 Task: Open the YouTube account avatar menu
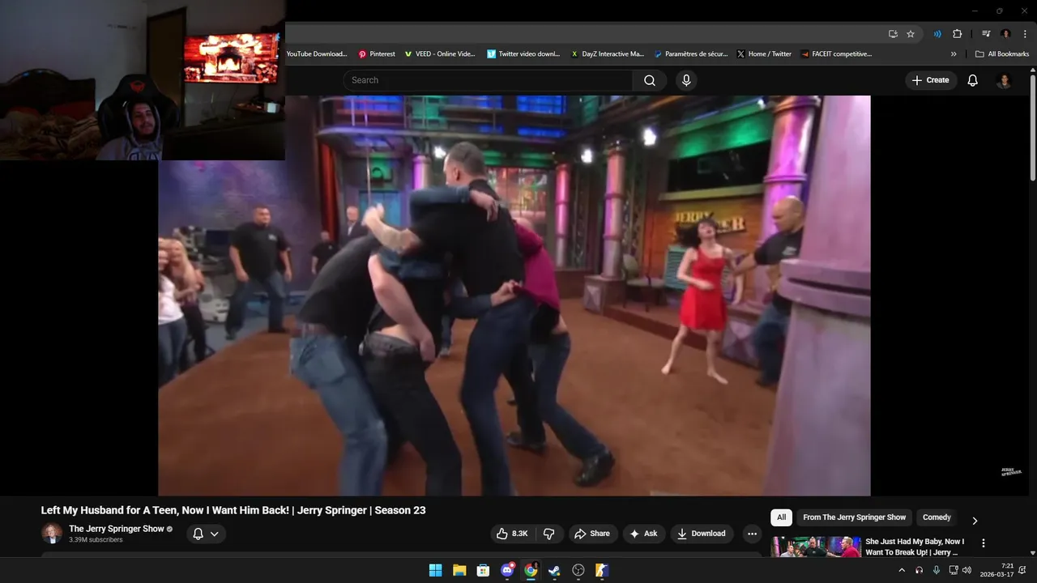(1004, 80)
